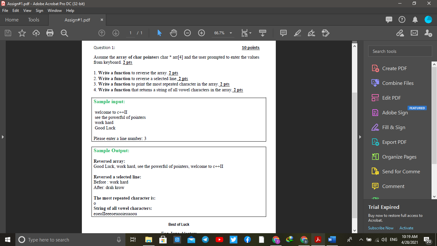437x246 pixels.
Task: Open the Sign document pen tool
Action: click(x=311, y=33)
